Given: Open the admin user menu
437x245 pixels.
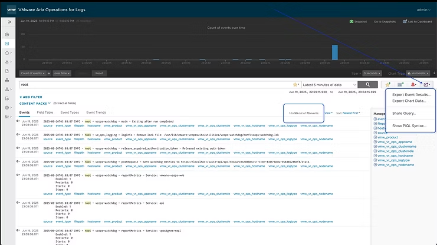Looking at the screenshot, I should coord(423,10).
